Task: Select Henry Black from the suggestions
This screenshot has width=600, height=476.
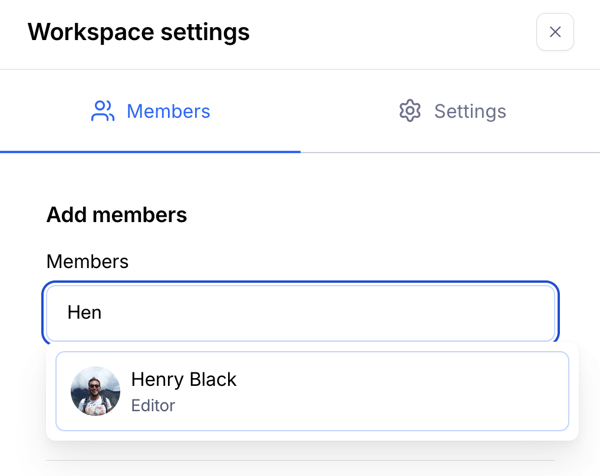Action: pos(312,391)
